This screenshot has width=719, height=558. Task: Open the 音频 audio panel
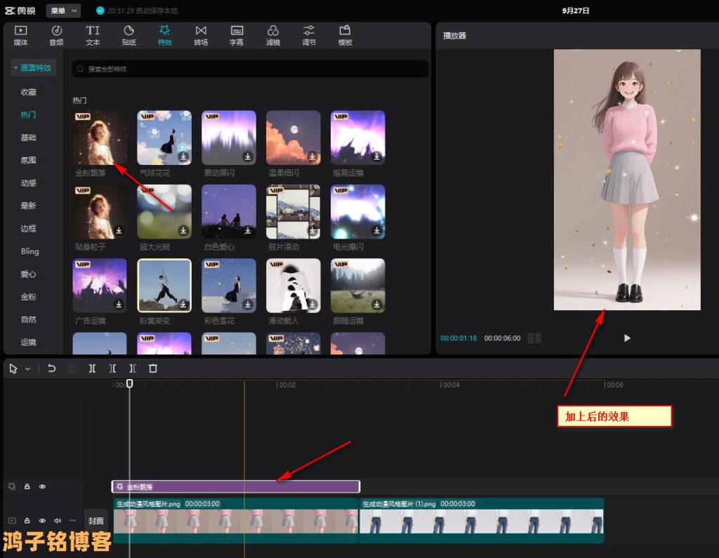(56, 35)
